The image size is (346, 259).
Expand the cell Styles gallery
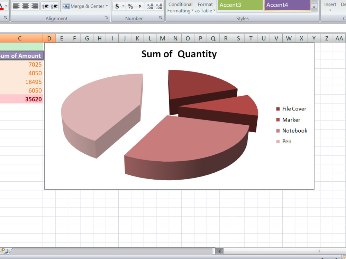point(314,7)
